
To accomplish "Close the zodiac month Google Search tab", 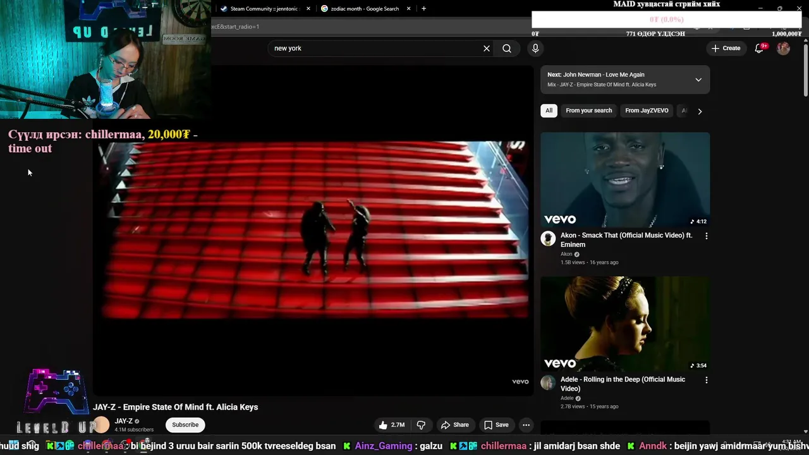I will tap(408, 9).
